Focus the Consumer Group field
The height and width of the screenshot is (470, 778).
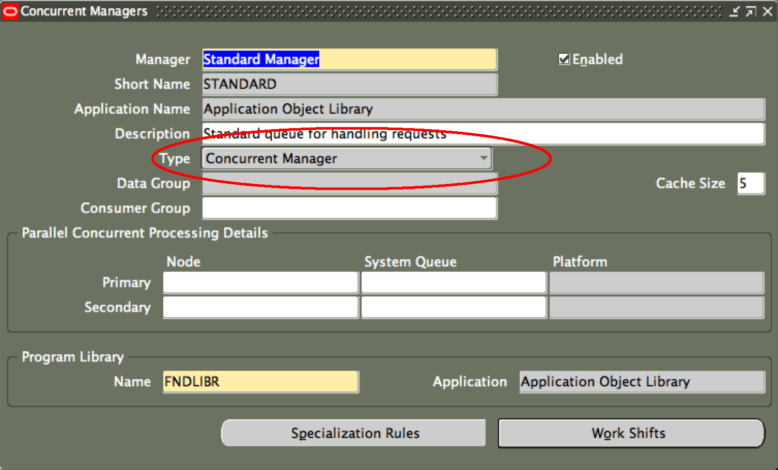point(349,208)
